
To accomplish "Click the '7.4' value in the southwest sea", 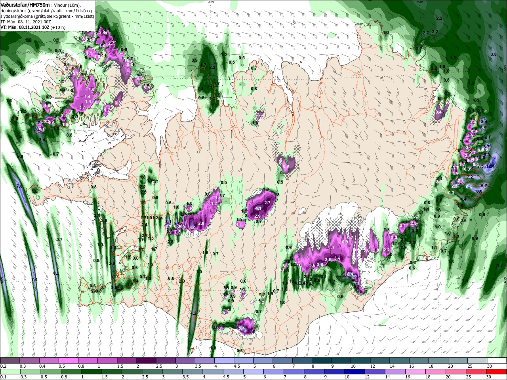I will [34, 279].
